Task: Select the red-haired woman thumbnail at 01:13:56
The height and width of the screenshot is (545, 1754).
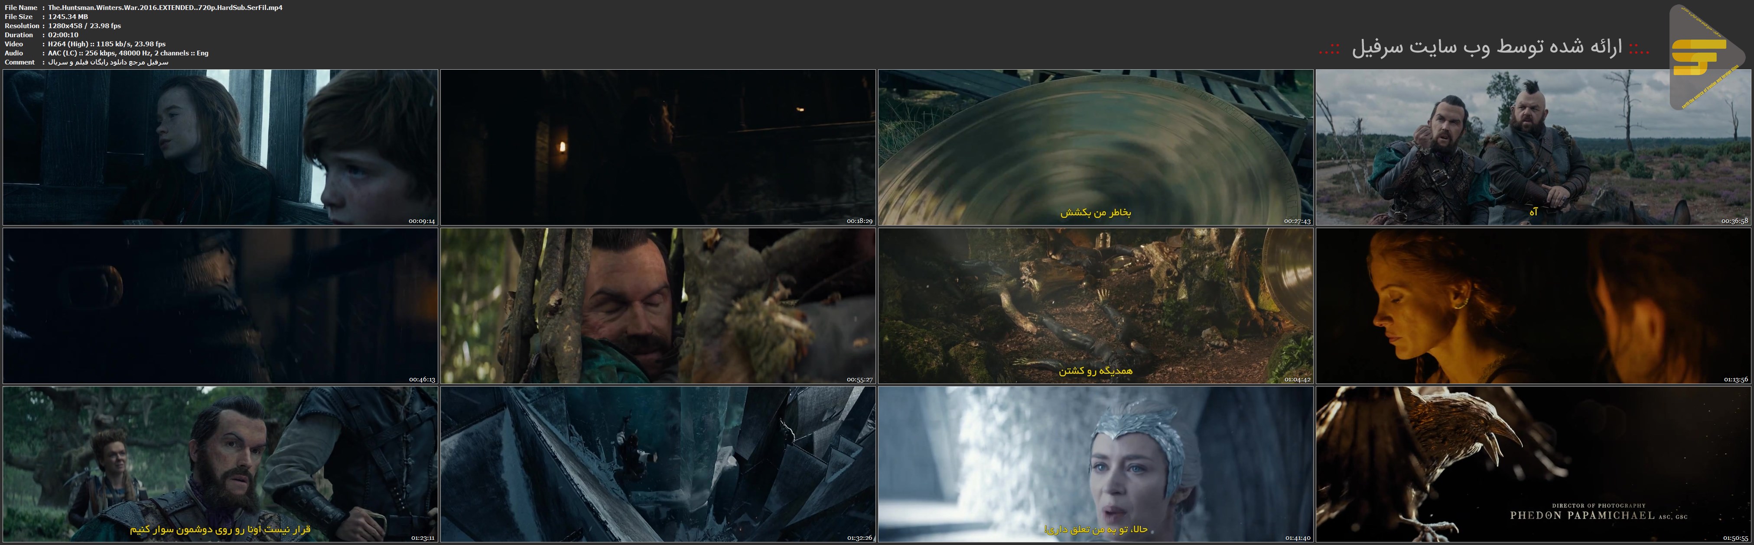Action: pos(1533,306)
